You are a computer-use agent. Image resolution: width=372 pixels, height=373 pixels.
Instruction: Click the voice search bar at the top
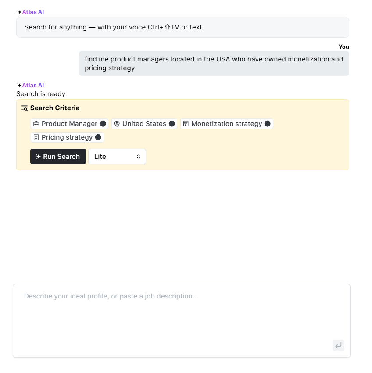click(x=182, y=27)
